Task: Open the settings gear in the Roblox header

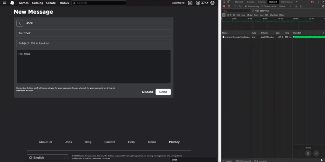Action: (212, 3)
